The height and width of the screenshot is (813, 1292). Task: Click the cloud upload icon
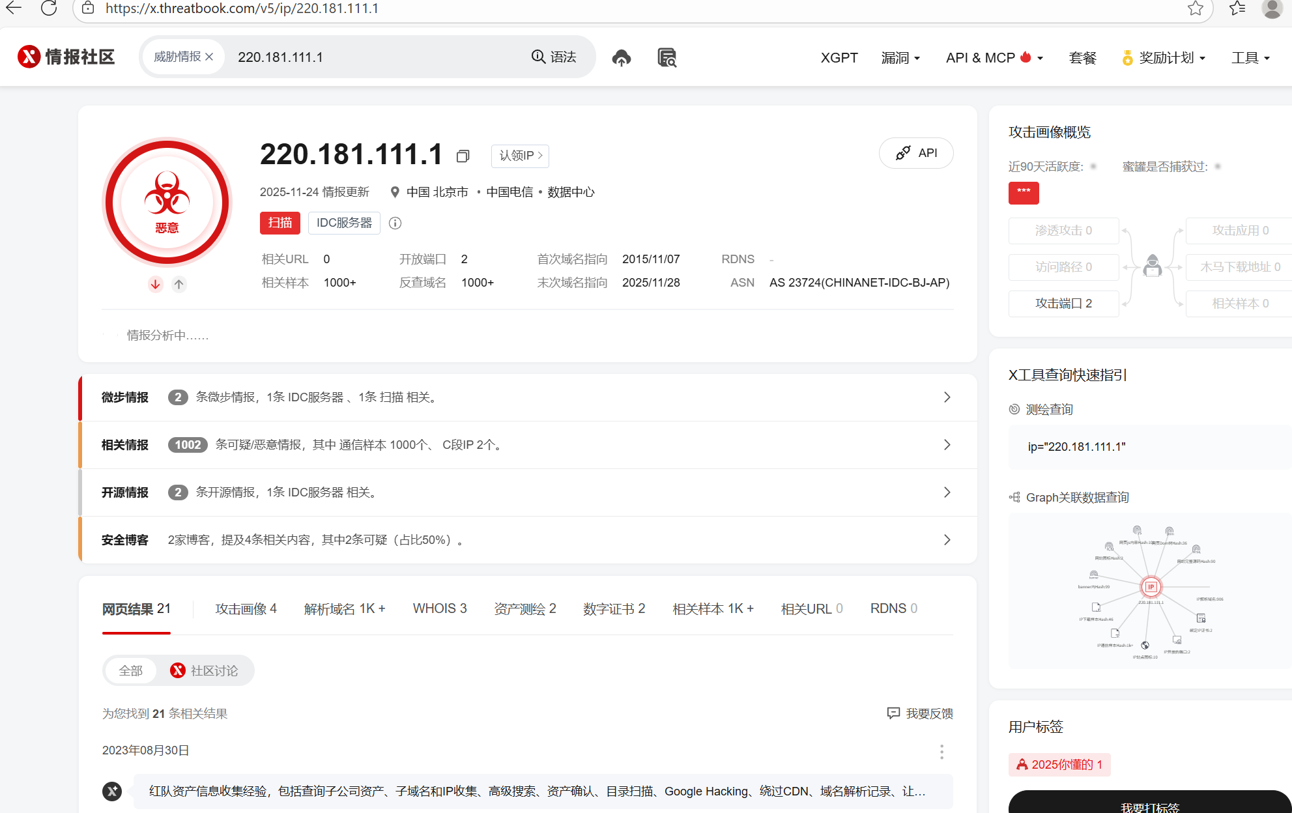pyautogui.click(x=622, y=58)
